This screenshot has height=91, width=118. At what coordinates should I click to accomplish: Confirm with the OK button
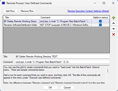click(50, 87)
